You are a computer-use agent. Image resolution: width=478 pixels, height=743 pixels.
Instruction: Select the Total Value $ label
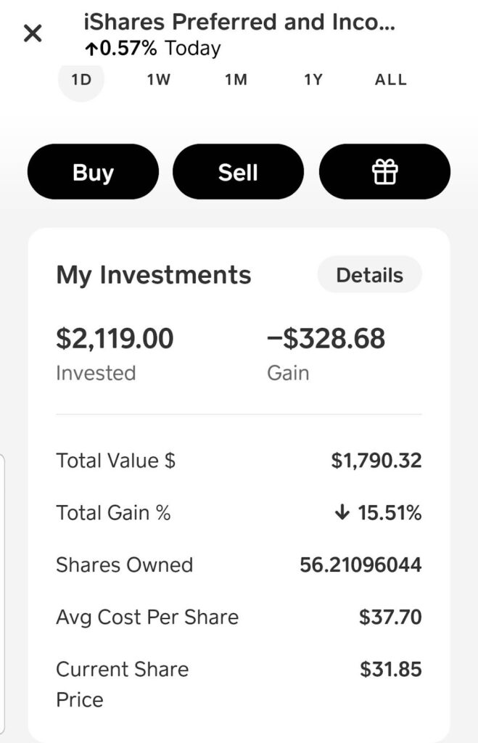coord(116,461)
